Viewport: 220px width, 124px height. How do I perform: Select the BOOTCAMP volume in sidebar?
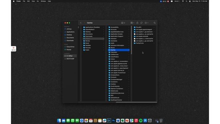click(70, 59)
